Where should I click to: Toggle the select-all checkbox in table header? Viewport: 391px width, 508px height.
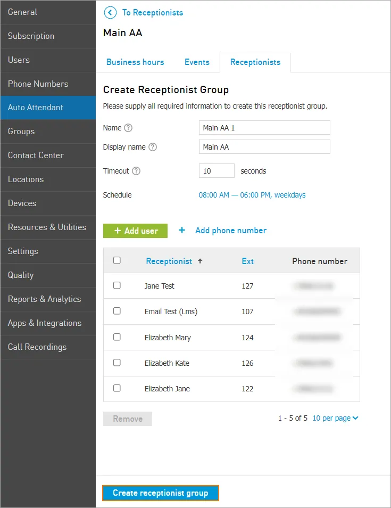pyautogui.click(x=117, y=260)
